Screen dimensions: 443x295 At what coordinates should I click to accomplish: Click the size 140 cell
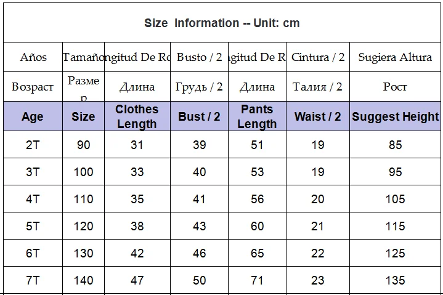83,280
